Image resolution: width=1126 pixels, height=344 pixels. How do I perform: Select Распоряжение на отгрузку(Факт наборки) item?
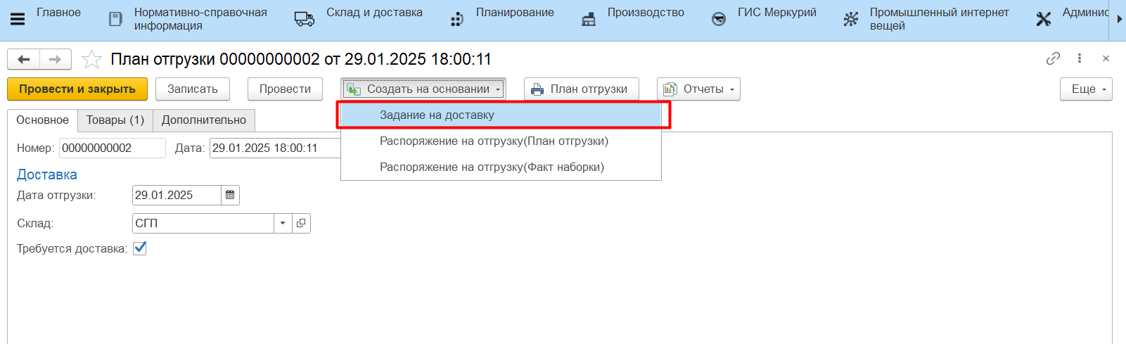[501, 167]
